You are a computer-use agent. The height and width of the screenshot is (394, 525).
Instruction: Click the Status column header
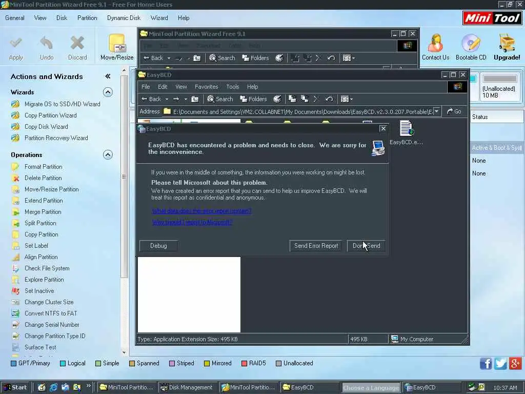[x=497, y=117]
